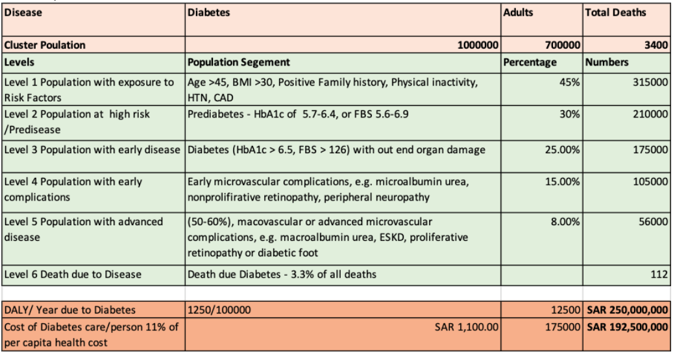Click the Total Deaths header cell
The width and height of the screenshot is (675, 355).
pos(626,19)
